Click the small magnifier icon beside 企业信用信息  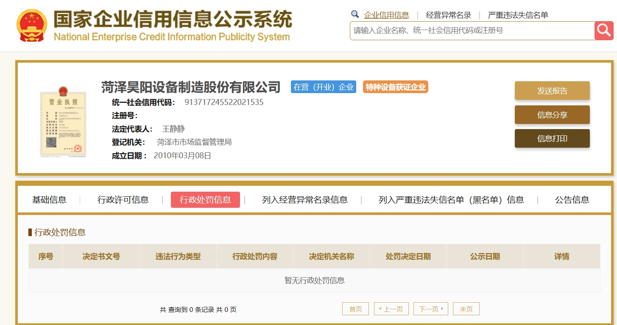click(355, 14)
